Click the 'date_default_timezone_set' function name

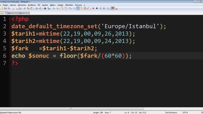pyautogui.click(x=54, y=26)
